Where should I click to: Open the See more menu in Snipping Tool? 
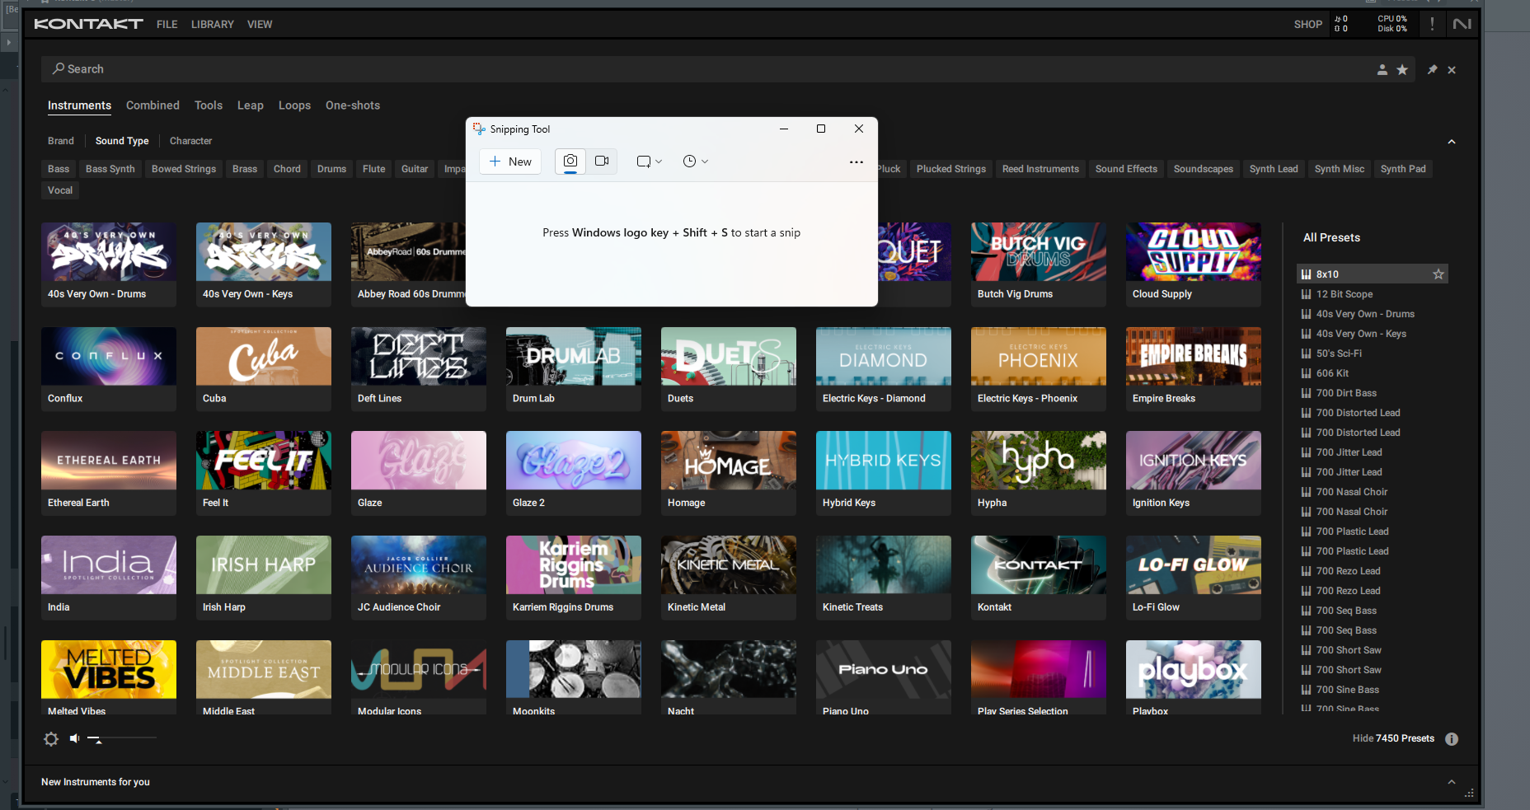coord(857,162)
